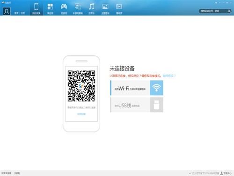Open the apps grid tab
Viewport: 234px width, 176px height.
[x=50, y=9]
